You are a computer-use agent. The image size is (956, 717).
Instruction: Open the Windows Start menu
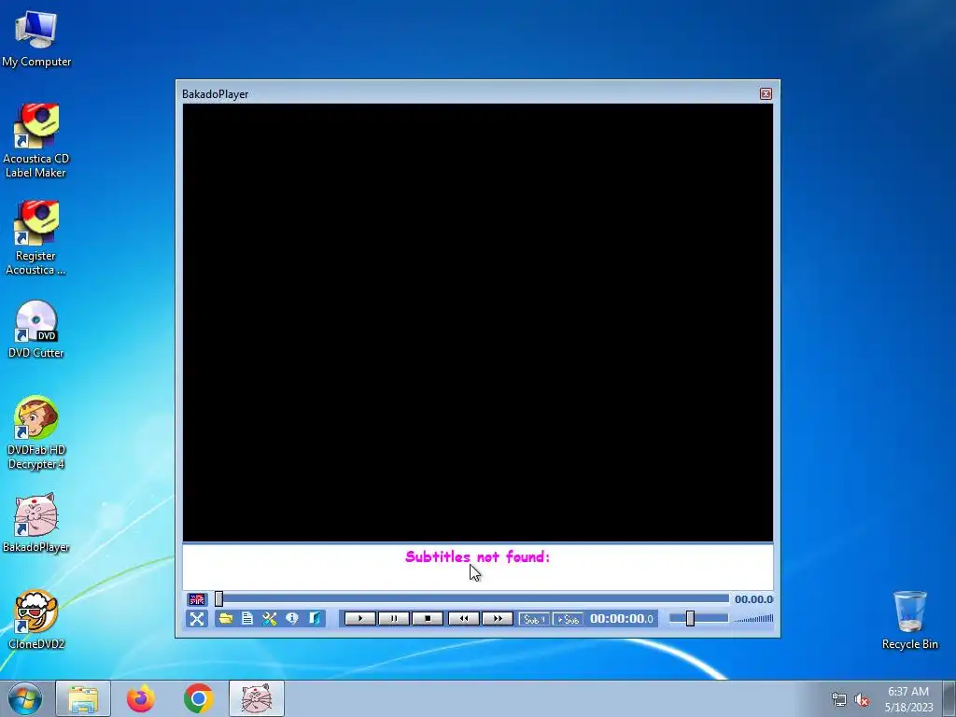pos(24,698)
